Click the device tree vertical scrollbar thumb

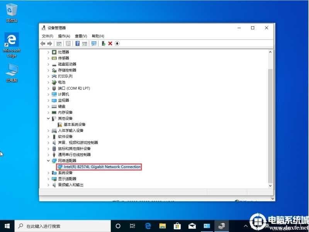pos(270,125)
